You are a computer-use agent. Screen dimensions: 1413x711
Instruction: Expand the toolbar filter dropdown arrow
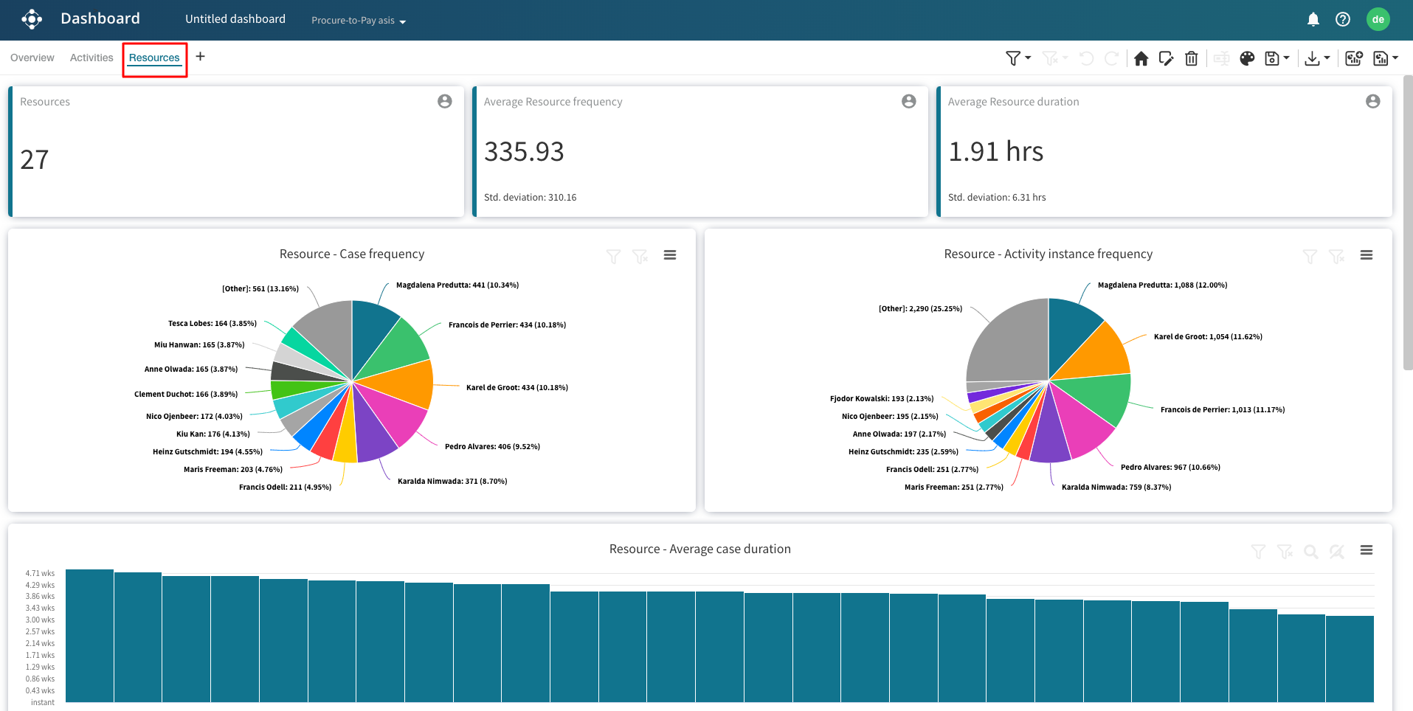(x=1028, y=58)
